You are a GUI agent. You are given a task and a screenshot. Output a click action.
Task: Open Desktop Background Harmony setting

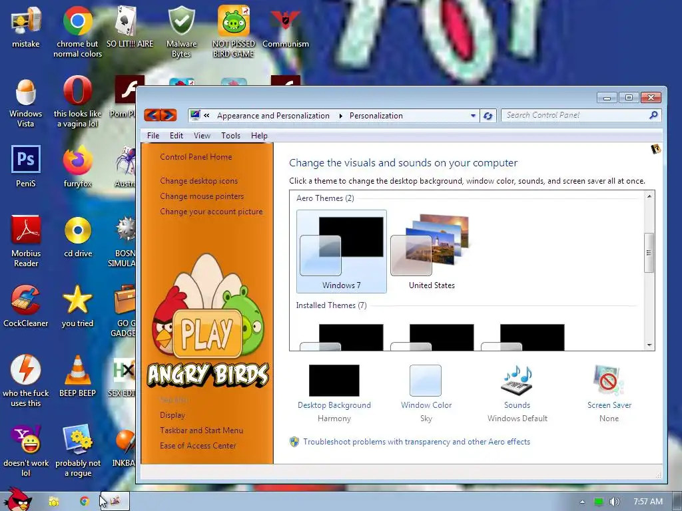pos(334,393)
